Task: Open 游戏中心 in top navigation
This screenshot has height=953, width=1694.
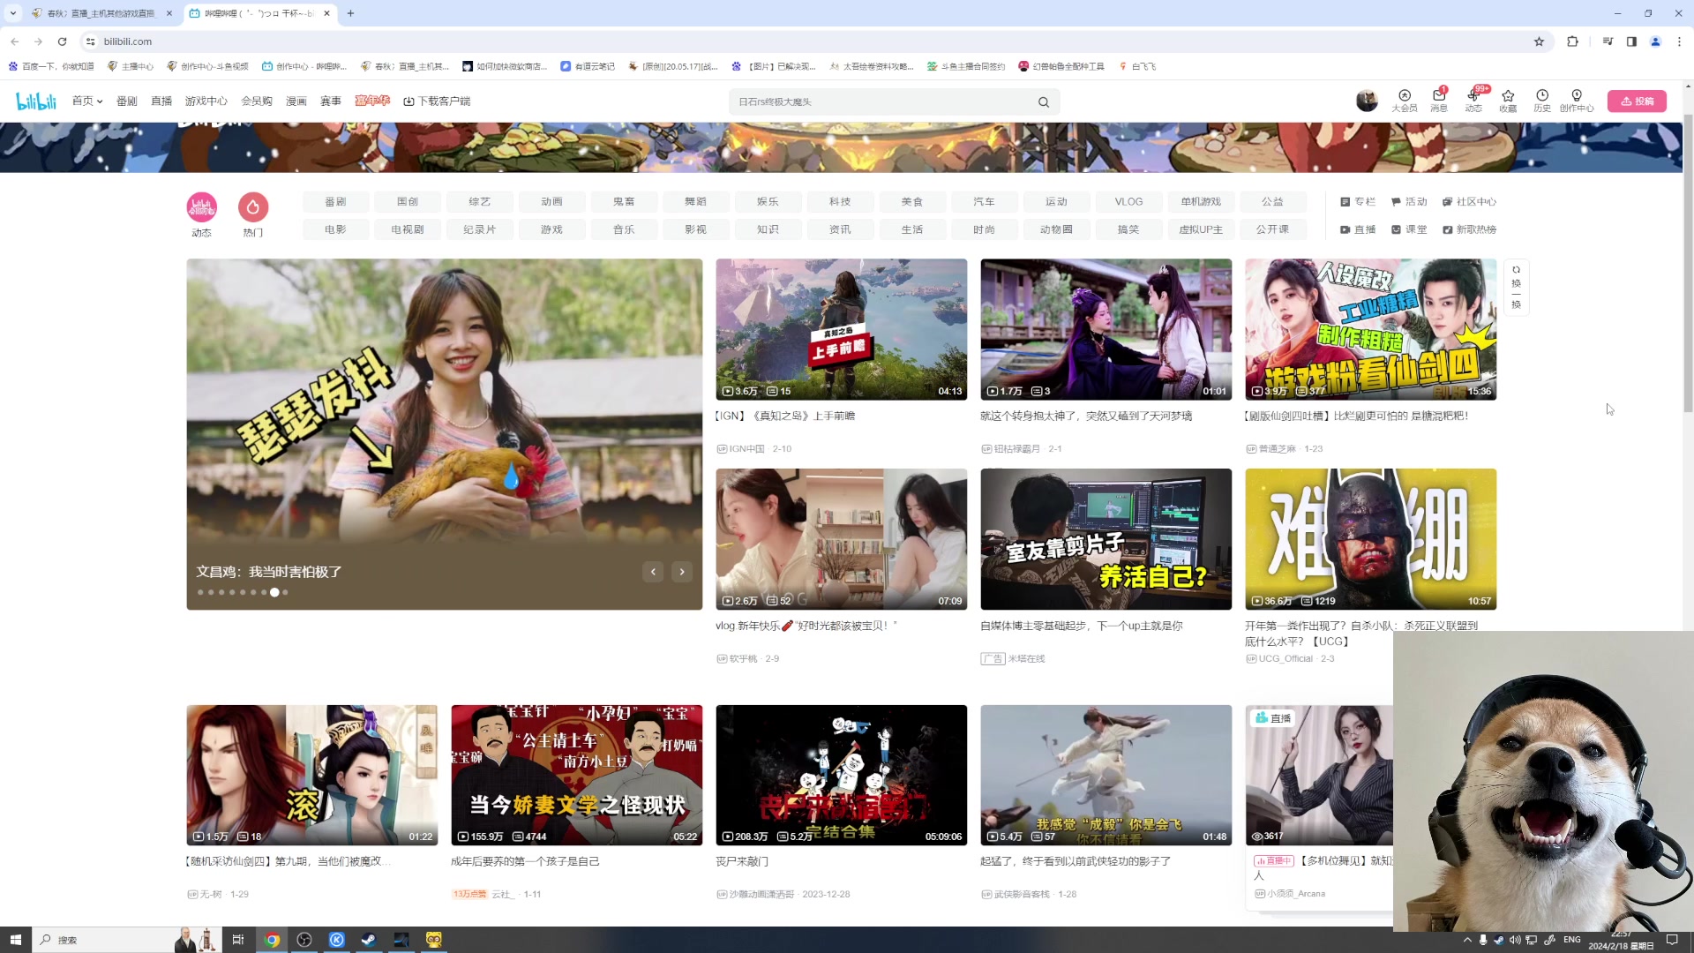Action: coord(206,101)
